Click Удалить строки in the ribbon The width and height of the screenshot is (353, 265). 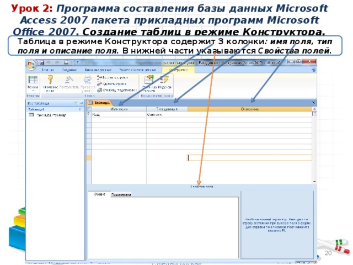(112, 83)
